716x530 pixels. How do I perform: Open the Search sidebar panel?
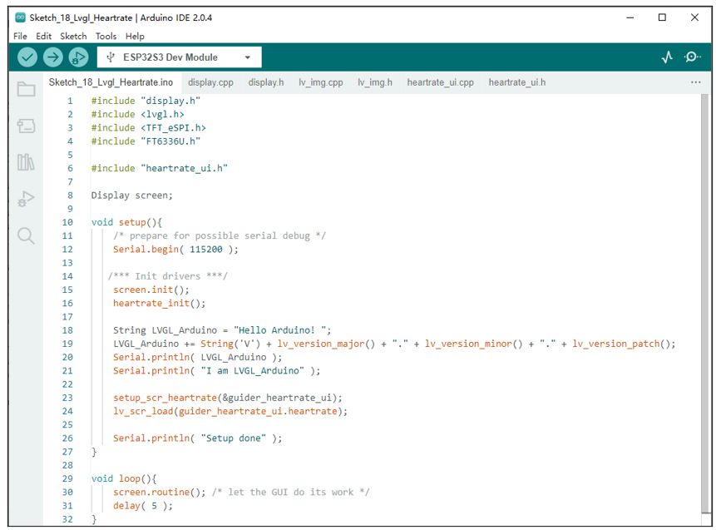[26, 235]
